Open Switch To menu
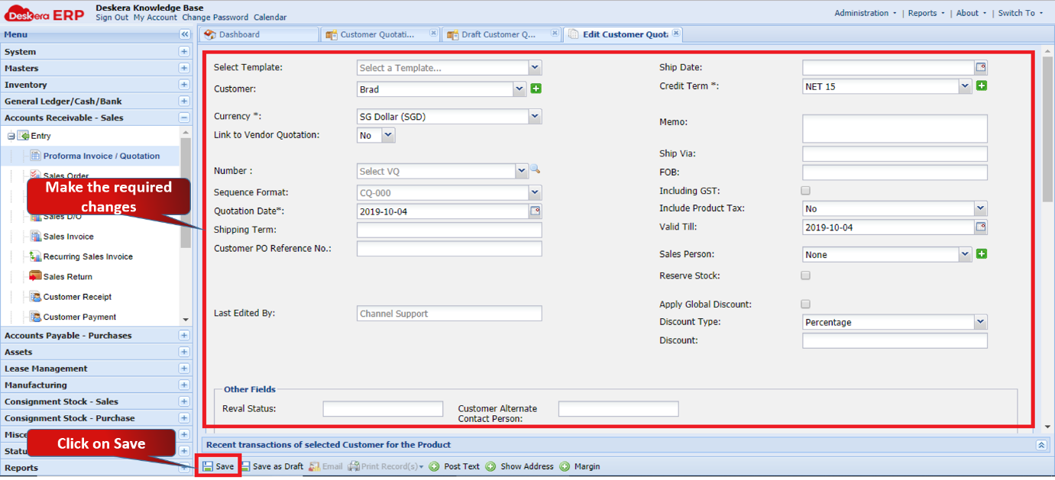Image resolution: width=1055 pixels, height=480 pixels. (1021, 13)
